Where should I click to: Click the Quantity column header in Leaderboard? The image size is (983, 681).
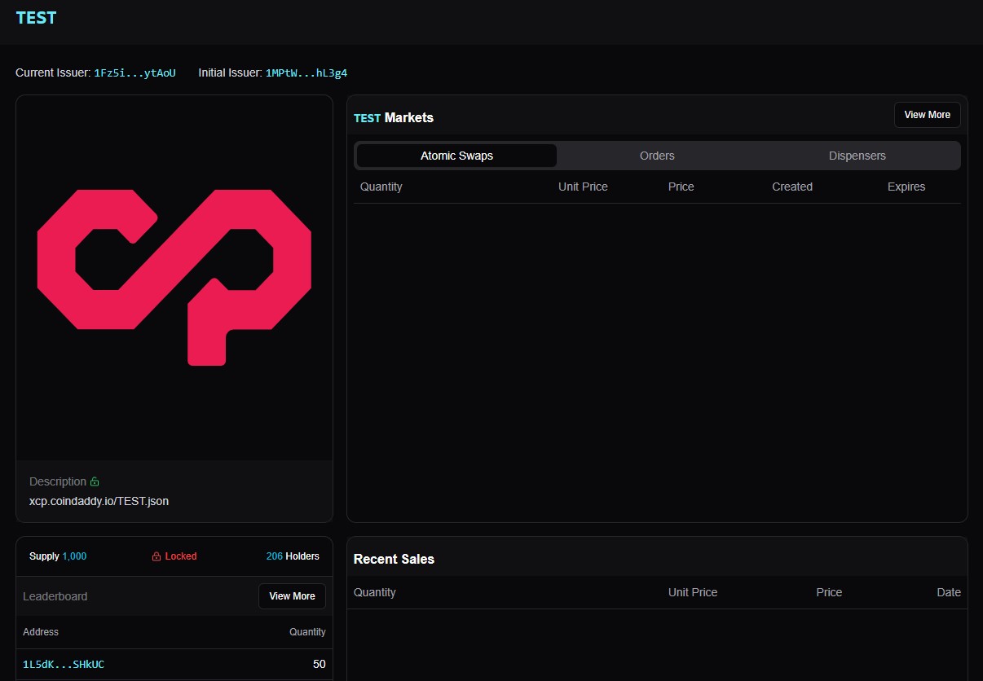[307, 632]
